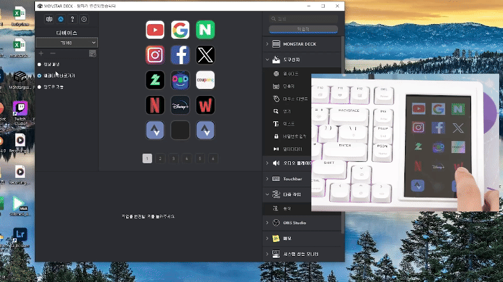The image size is (503, 282).
Task: Click the X (Twitter) key icon
Action: (205, 55)
